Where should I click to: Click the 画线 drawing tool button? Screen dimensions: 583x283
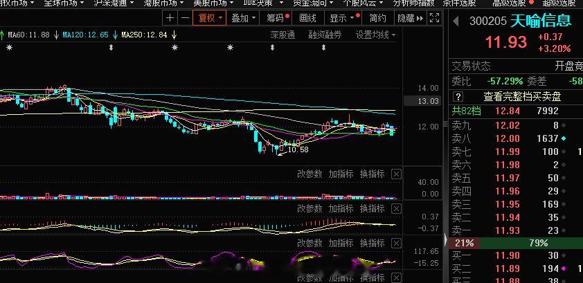coord(307,18)
